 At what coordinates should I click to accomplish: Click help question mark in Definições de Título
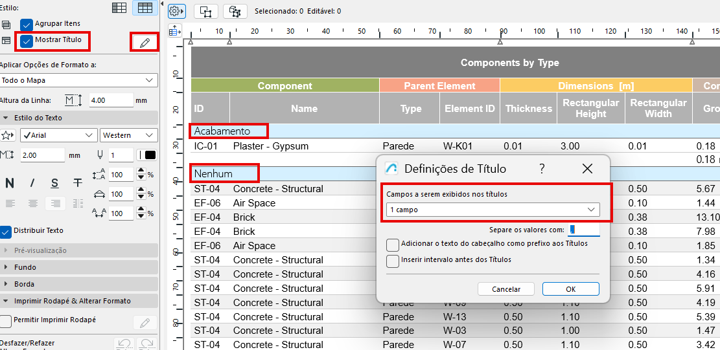[x=542, y=169]
